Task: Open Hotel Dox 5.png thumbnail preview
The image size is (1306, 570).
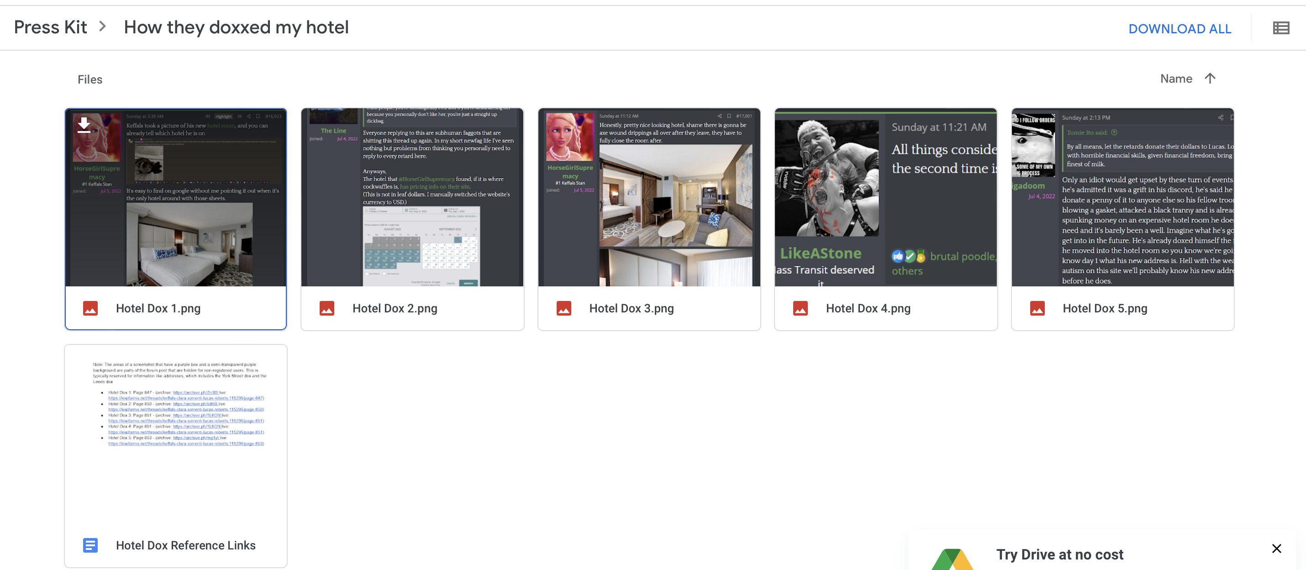Action: 1122,197
